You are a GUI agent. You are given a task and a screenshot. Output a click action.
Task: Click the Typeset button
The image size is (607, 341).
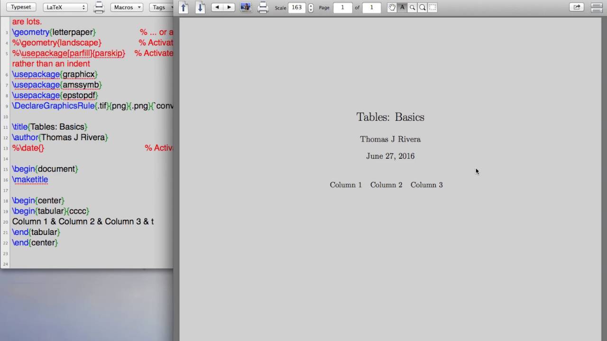point(21,7)
